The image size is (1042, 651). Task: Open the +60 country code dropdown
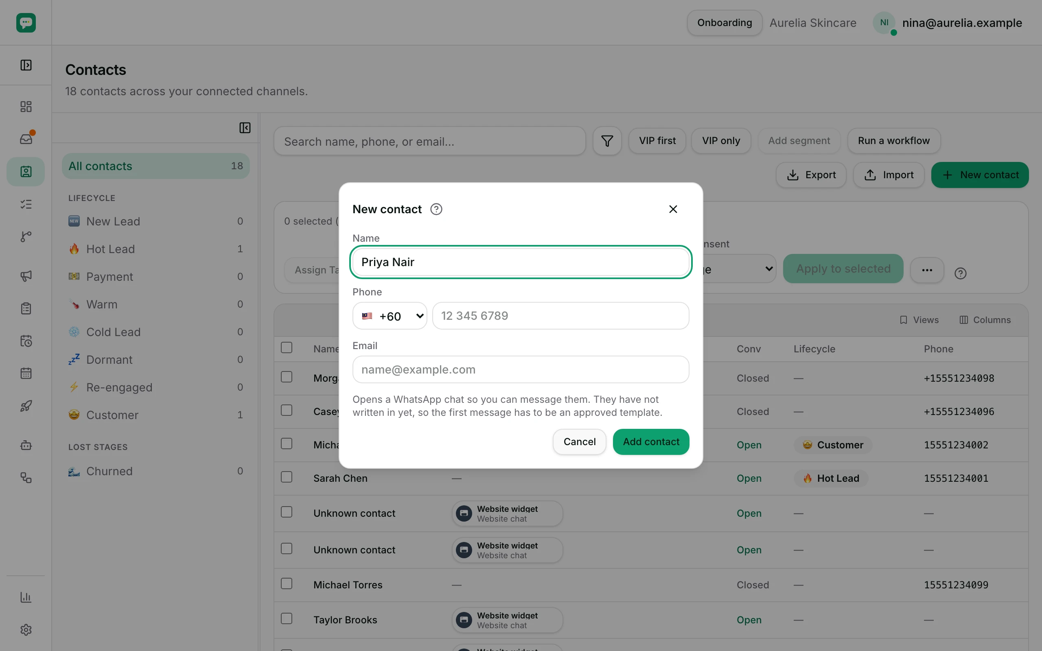390,316
